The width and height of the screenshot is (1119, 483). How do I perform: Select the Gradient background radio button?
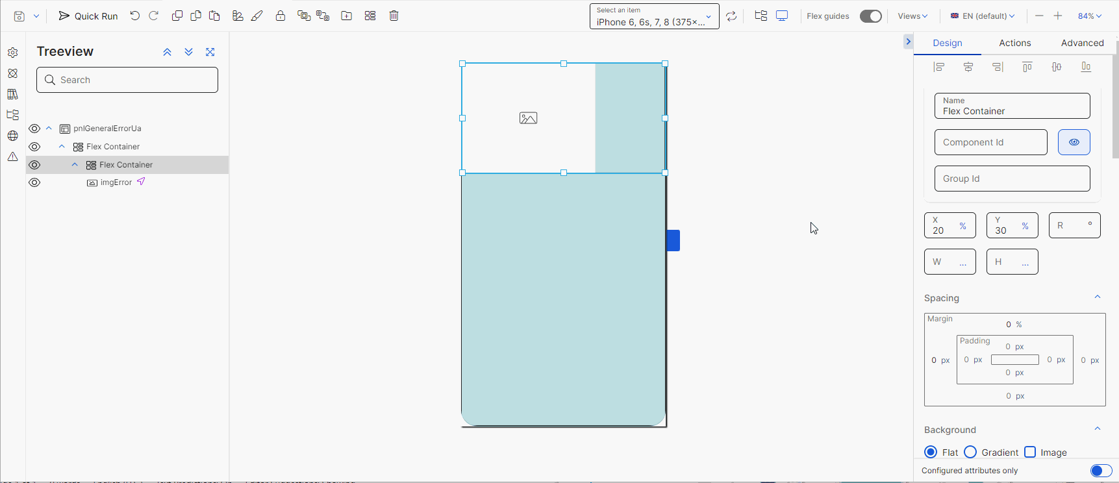[x=970, y=452]
